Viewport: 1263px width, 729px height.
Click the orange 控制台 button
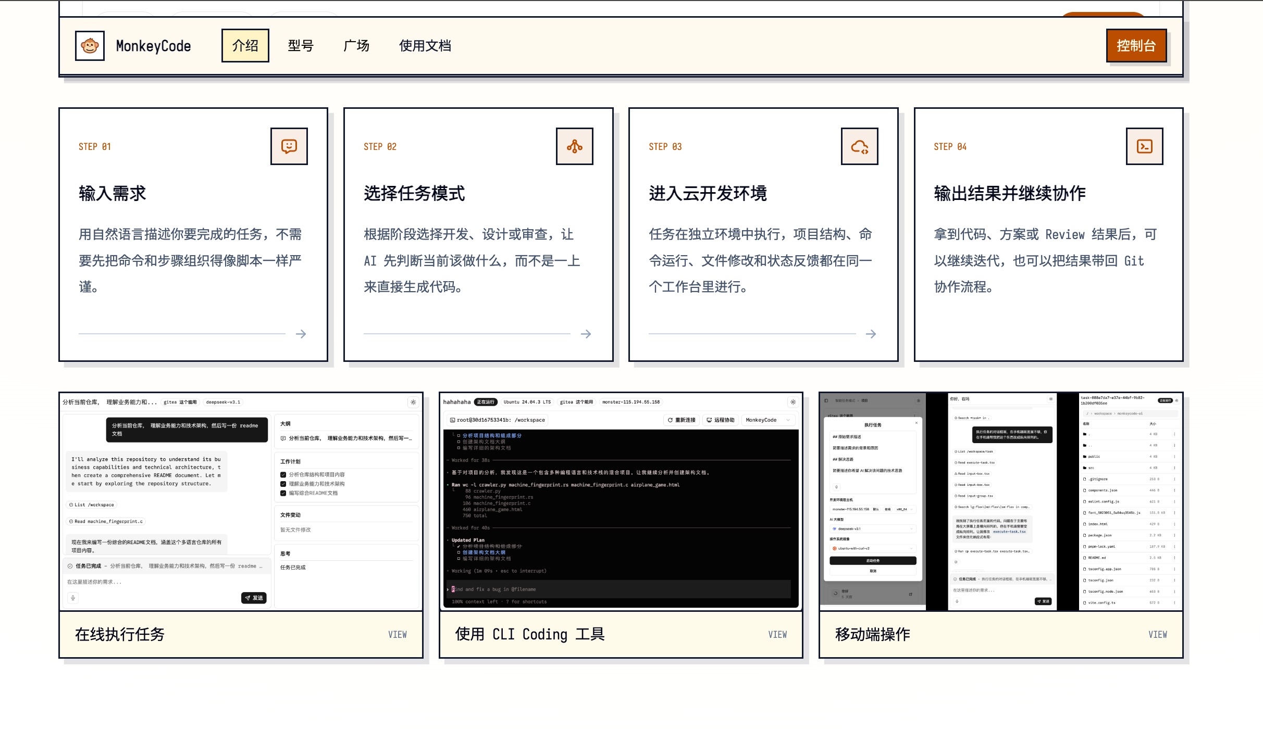click(1136, 46)
